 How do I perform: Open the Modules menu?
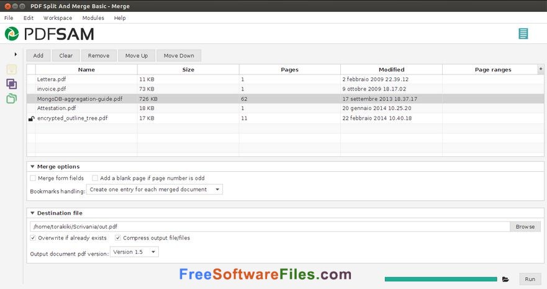point(93,18)
